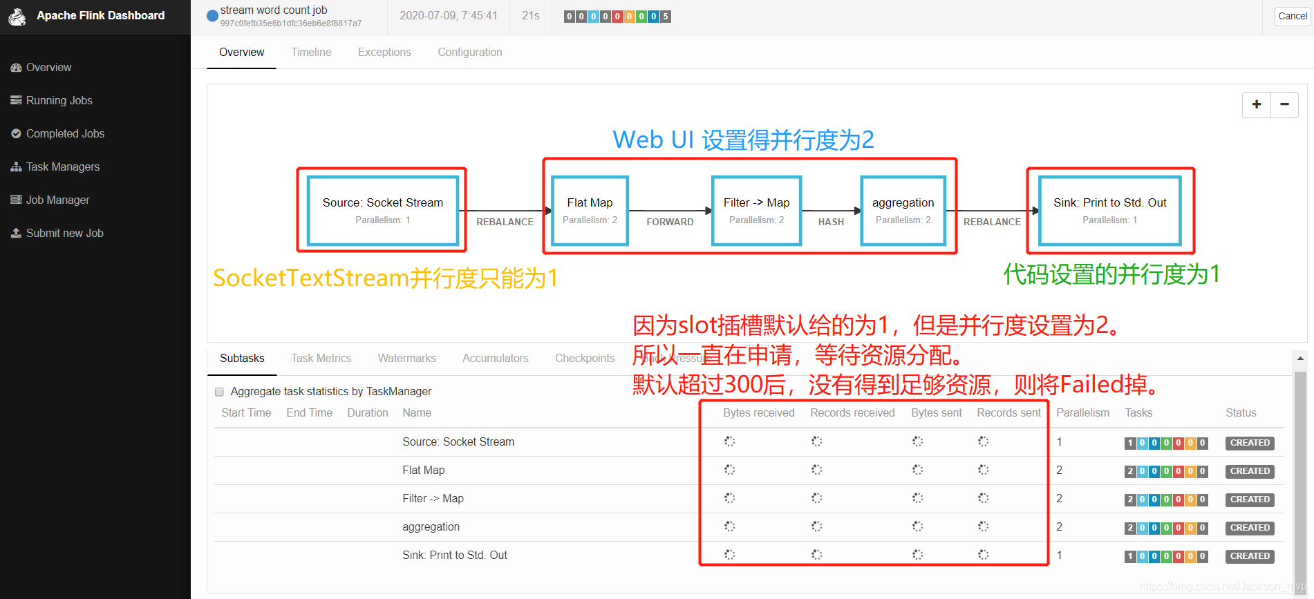Open Task Managers in the sidebar
The image size is (1314, 599).
click(63, 167)
